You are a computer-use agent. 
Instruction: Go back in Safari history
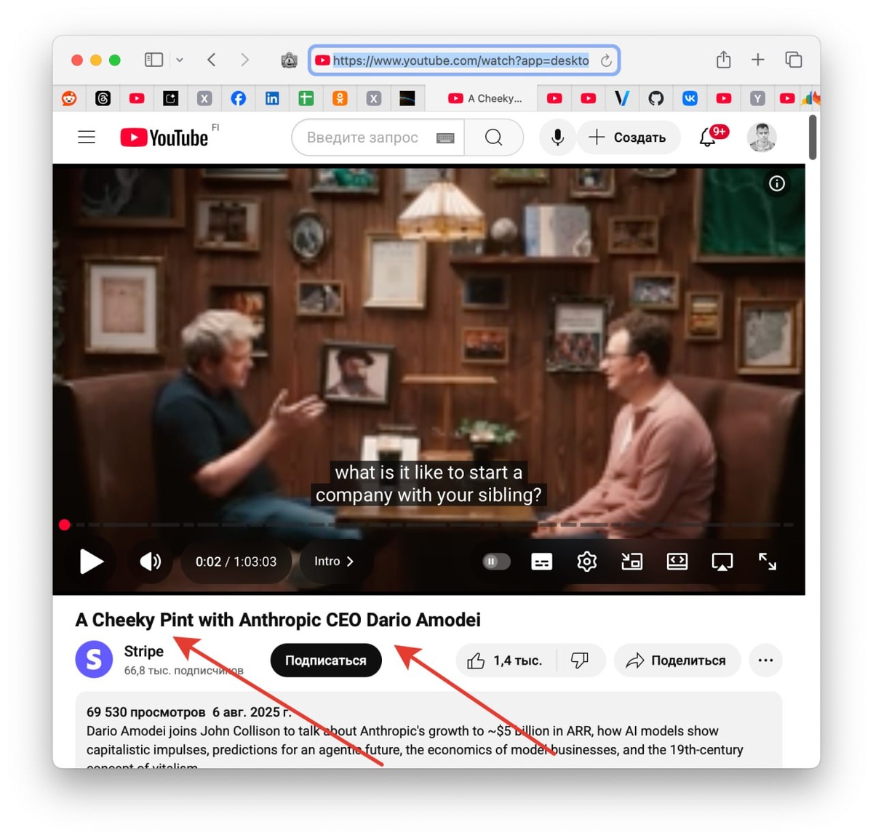212,60
